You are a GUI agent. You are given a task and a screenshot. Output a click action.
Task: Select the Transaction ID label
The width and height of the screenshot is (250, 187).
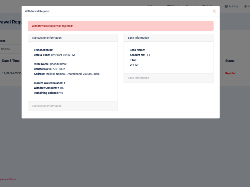43,50
